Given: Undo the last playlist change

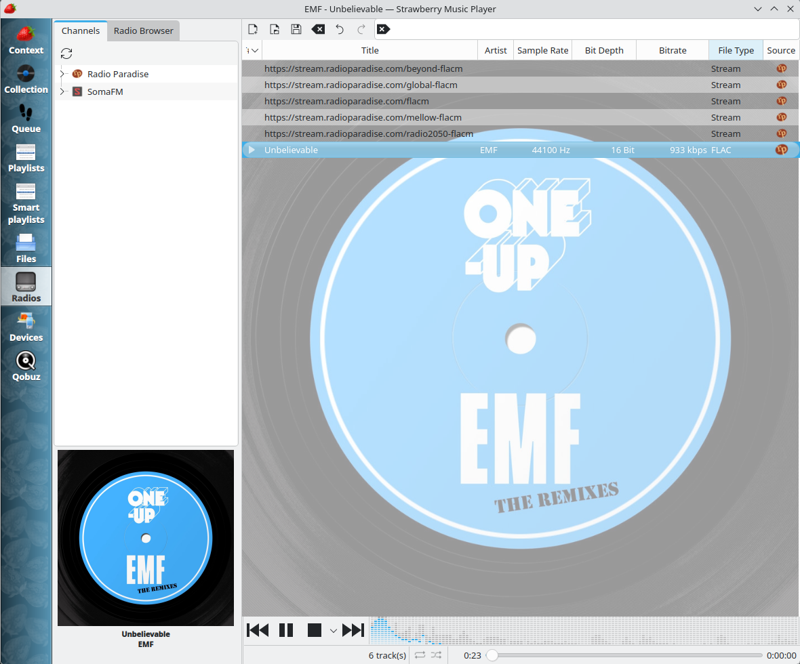Looking at the screenshot, I should (339, 29).
